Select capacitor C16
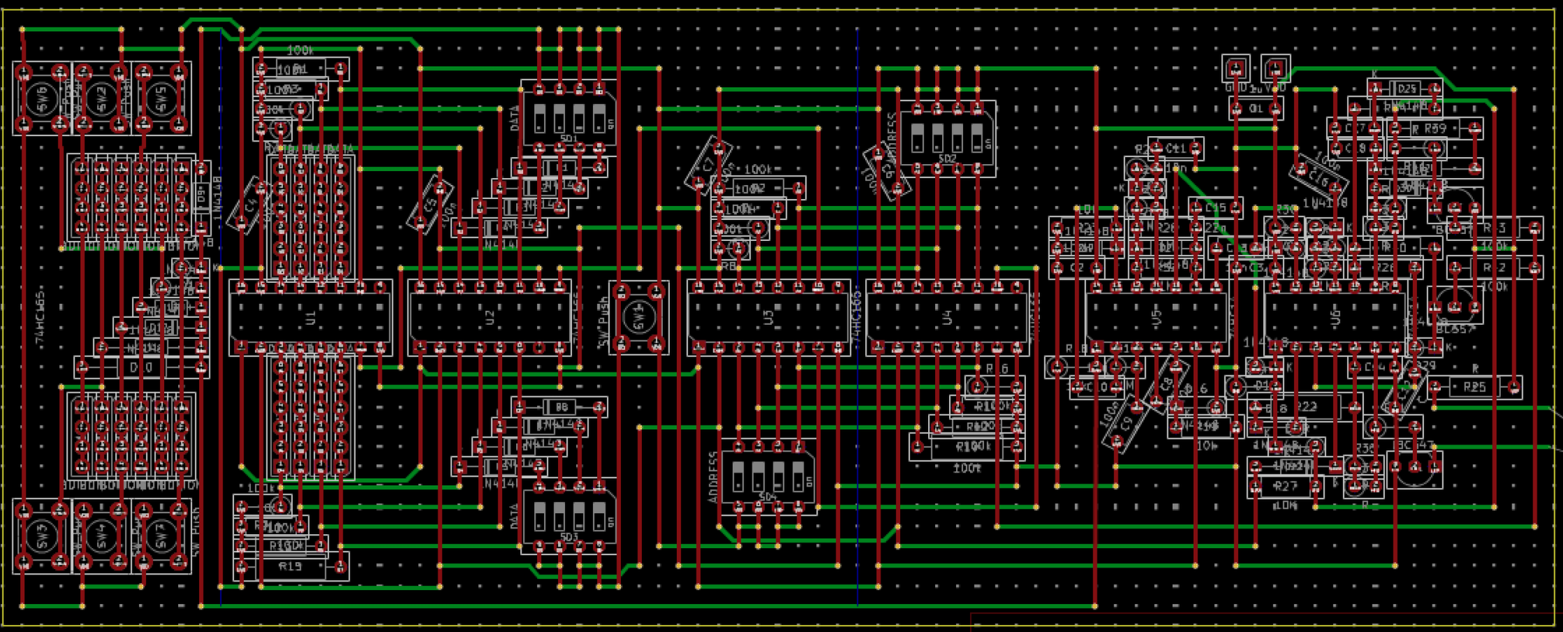 1319,179
